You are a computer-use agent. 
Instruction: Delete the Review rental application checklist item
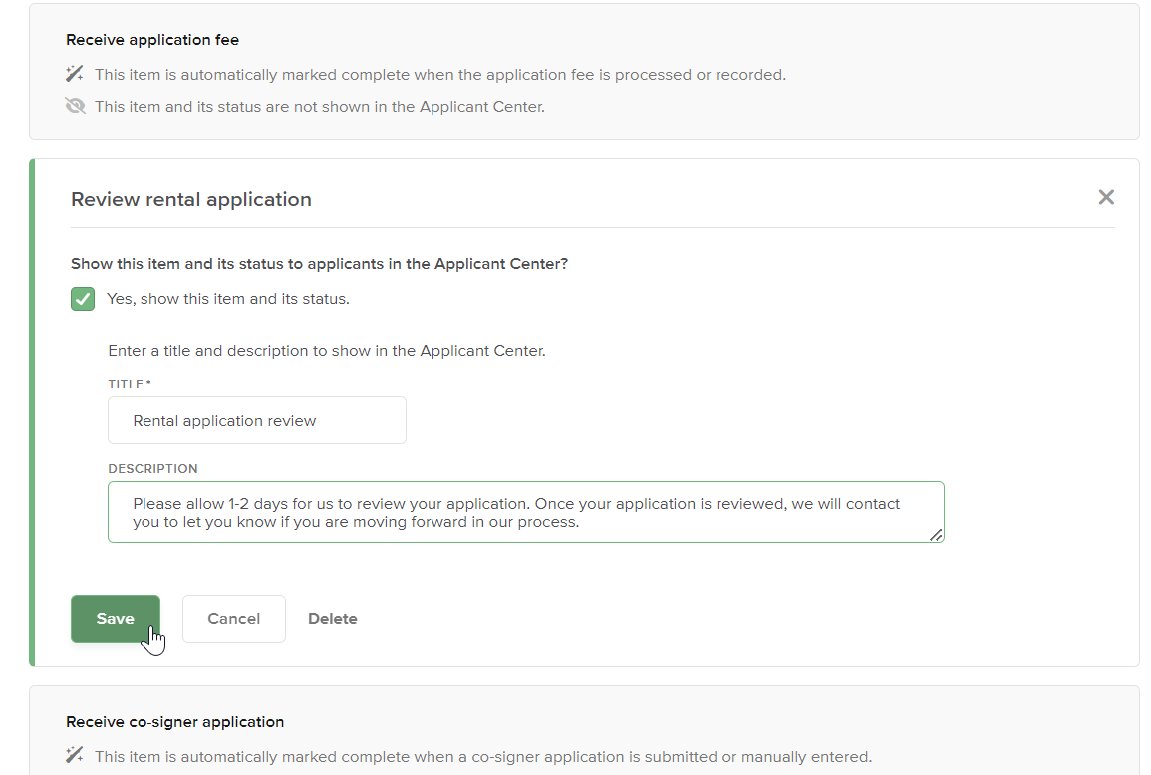[x=332, y=618]
